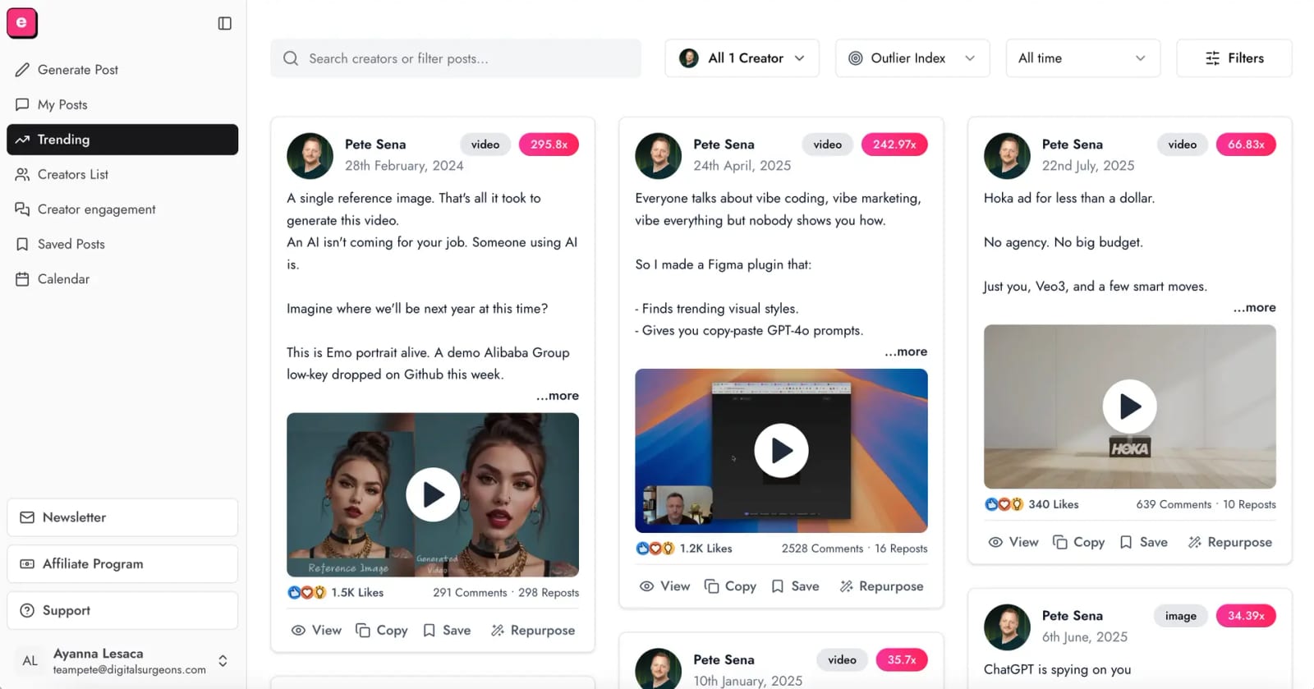Click the Affiliate Program money icon
The height and width of the screenshot is (689, 1314).
[x=27, y=564]
